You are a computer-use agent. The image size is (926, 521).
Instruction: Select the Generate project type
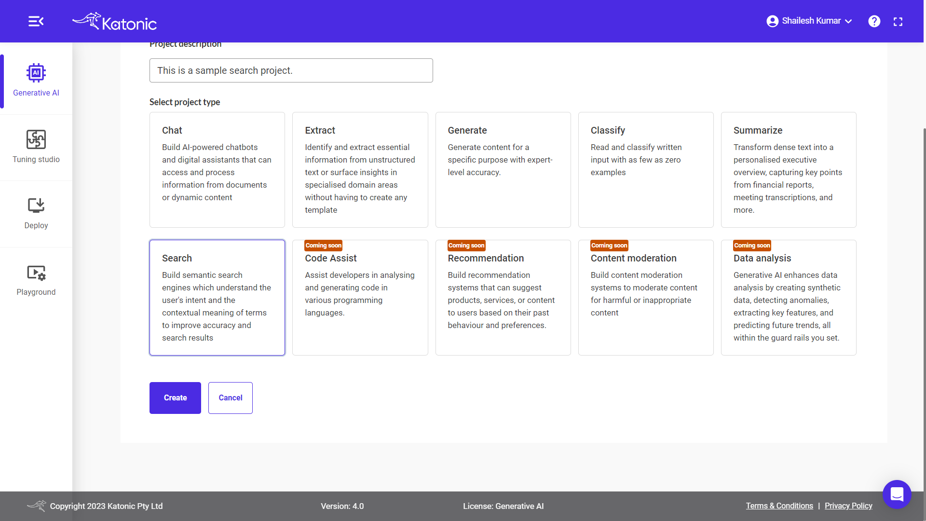click(503, 169)
